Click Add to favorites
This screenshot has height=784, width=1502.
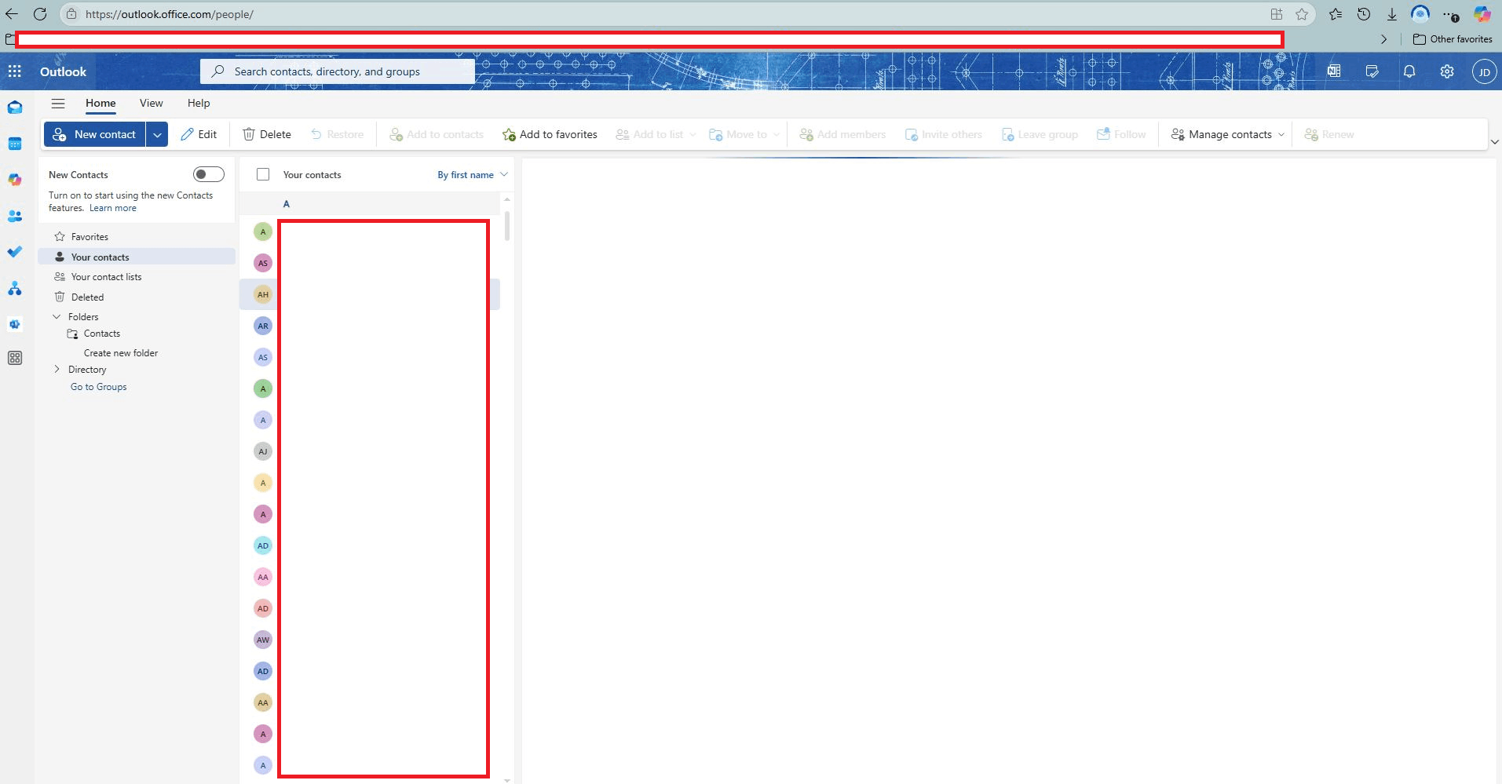coord(550,134)
